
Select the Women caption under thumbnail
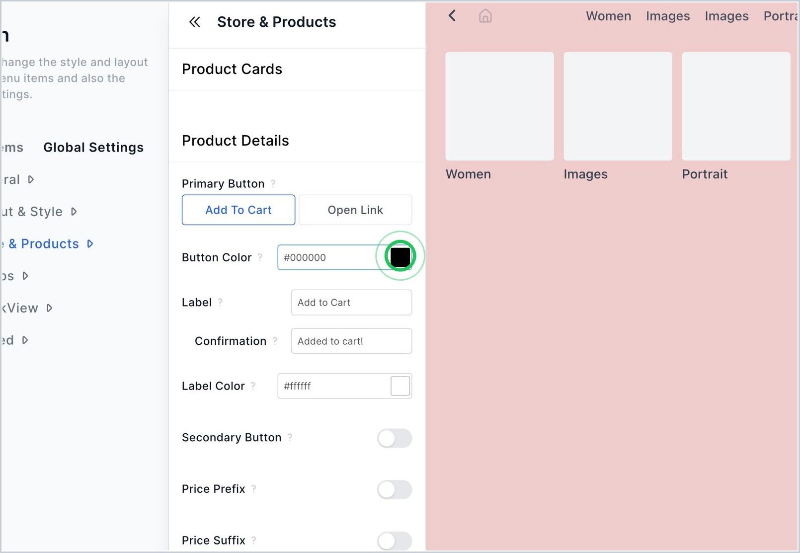468,174
